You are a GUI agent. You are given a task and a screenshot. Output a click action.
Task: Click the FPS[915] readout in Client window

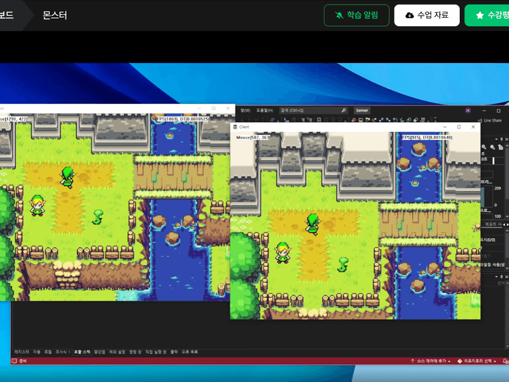point(427,138)
